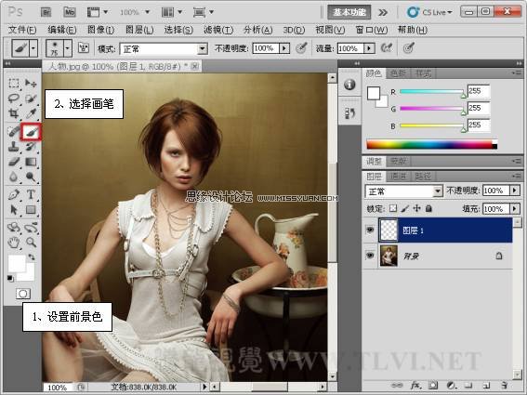
Task: Show more workspaces with the >> button
Action: [383, 12]
